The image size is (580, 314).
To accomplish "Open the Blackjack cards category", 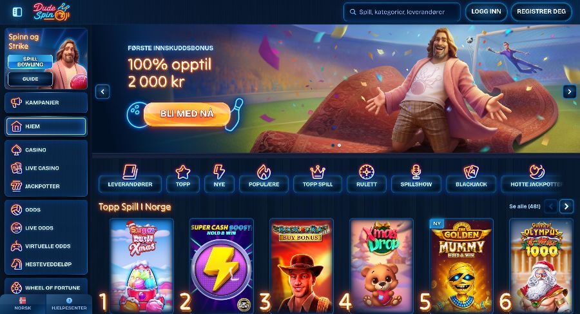I will pos(471,178).
